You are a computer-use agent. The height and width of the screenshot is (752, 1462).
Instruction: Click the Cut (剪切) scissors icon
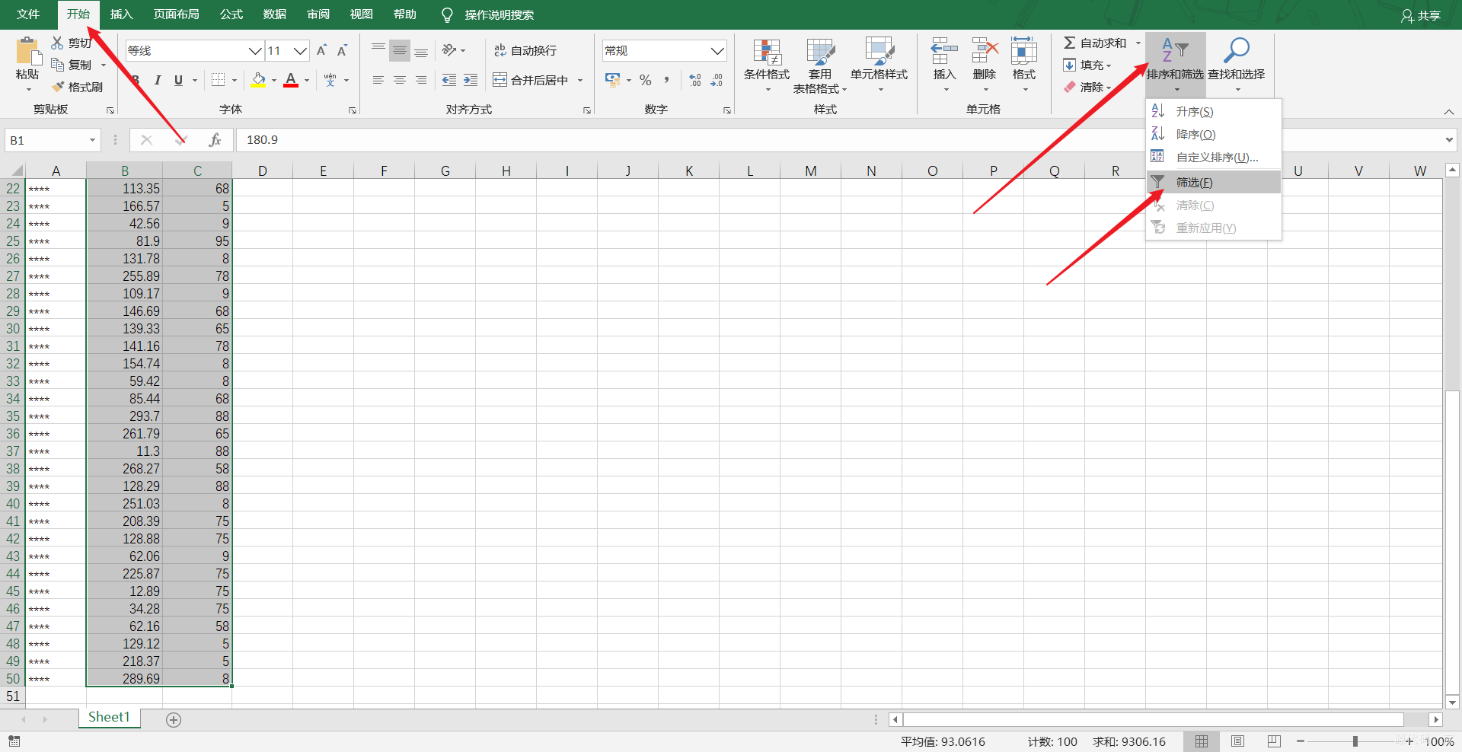click(58, 43)
